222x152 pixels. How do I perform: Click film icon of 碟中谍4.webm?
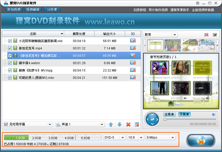point(15,63)
